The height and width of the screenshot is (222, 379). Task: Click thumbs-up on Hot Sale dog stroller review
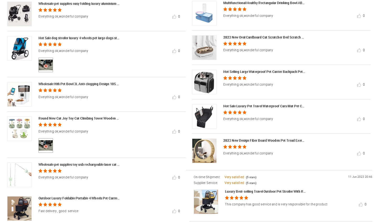[174, 51]
